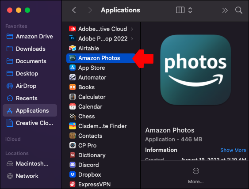Click the Information heading
Screen dimensions: 249x189
[x=161, y=150]
